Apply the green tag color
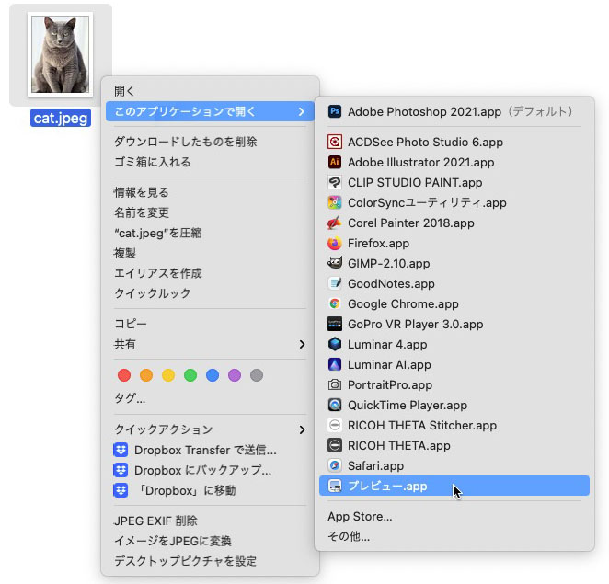This screenshot has height=584, width=609. tap(190, 375)
